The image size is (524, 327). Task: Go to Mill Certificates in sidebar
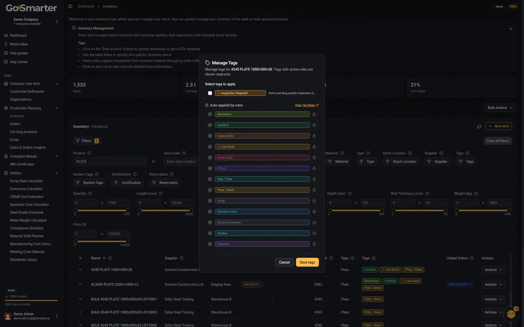click(22, 164)
